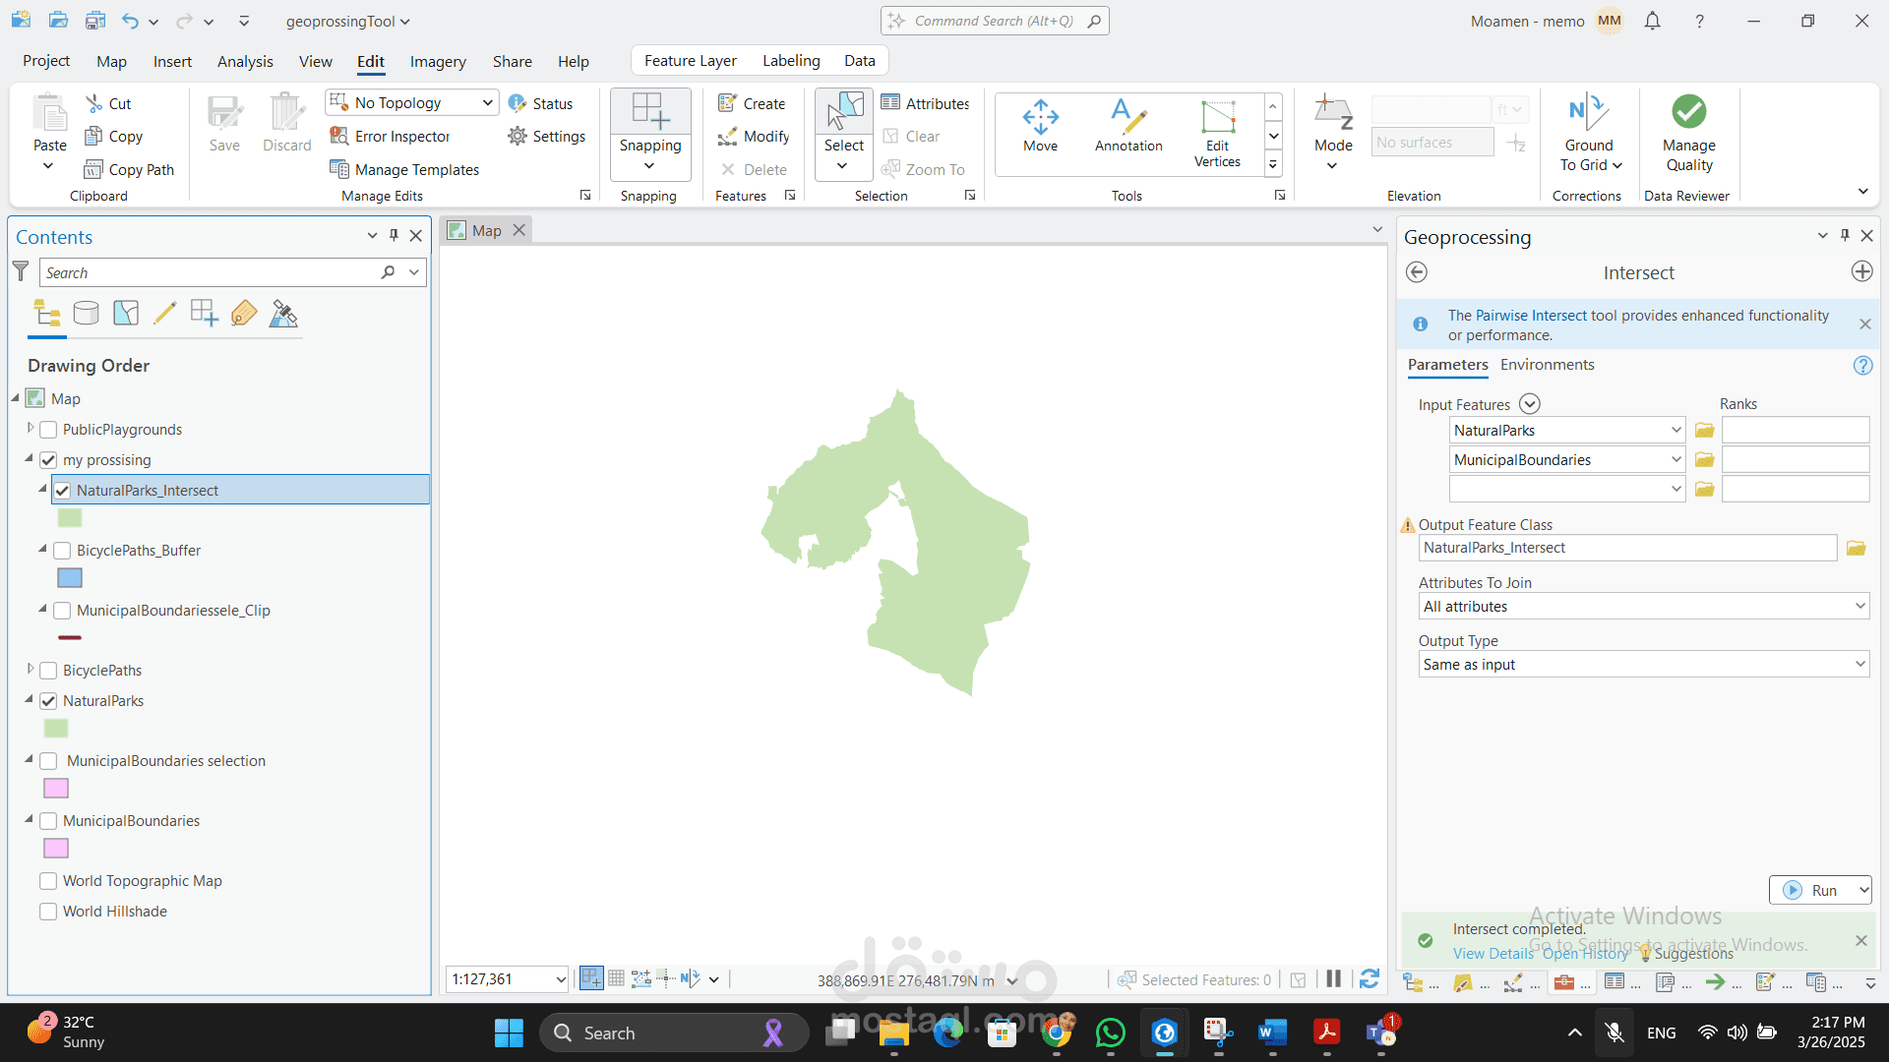This screenshot has height=1062, width=1889.
Task: Click the Status edit icon
Action: pyautogui.click(x=540, y=103)
